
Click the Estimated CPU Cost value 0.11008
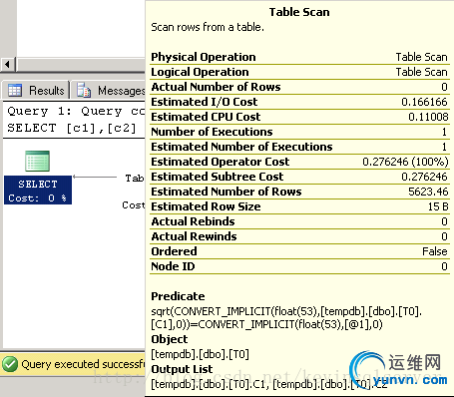click(x=428, y=117)
